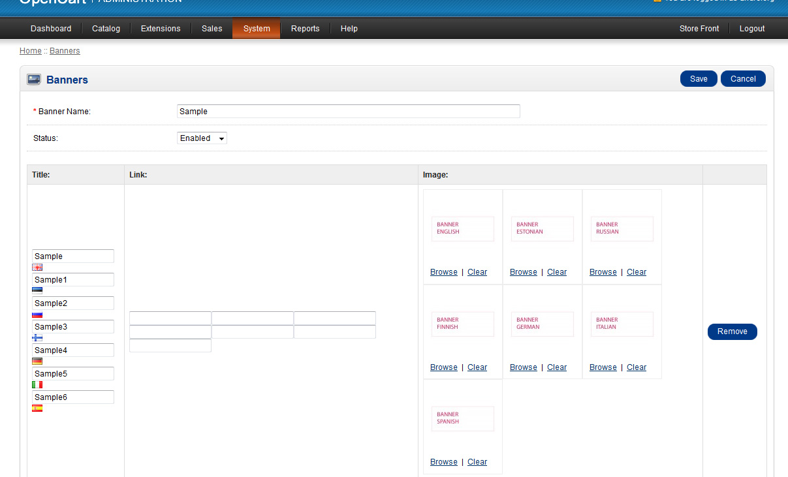This screenshot has width=788, height=477.
Task: Open the Extensions menu
Action: [x=161, y=29]
